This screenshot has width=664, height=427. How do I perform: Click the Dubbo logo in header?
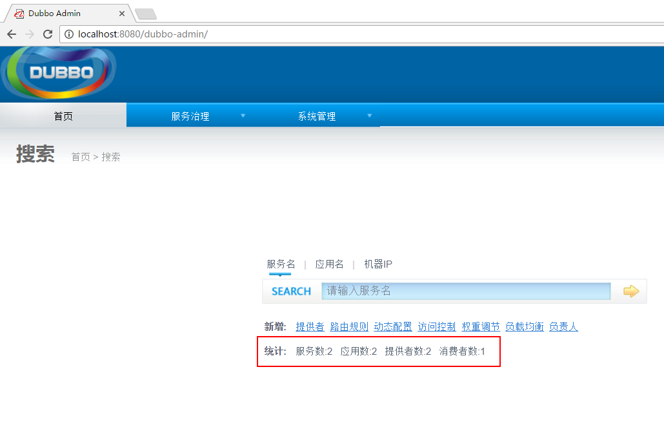59,72
